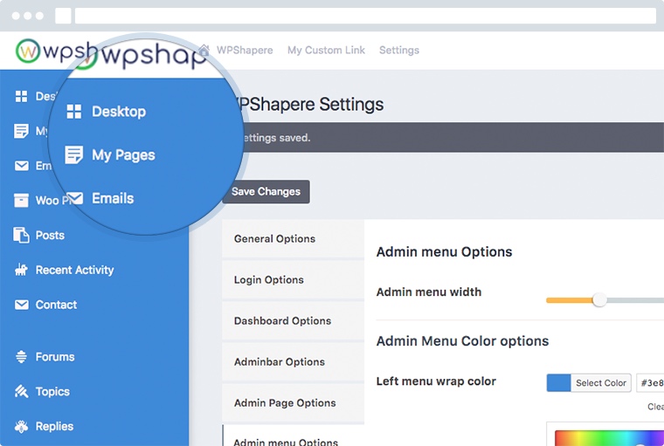Viewport: 664px width, 446px height.
Task: Click the hex color value input field
Action: tap(650, 383)
